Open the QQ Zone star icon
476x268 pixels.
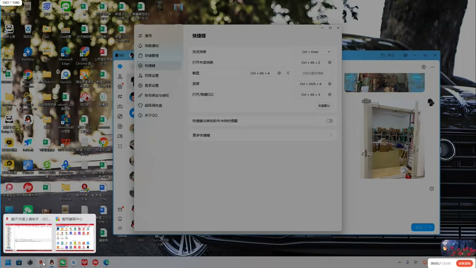tap(120, 87)
